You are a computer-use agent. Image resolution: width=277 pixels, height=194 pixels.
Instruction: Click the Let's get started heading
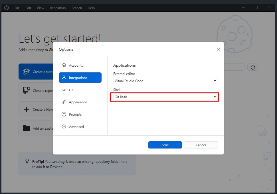tap(60, 38)
